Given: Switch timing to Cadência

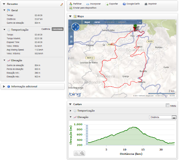Looking at the screenshot, I should pos(46,29).
